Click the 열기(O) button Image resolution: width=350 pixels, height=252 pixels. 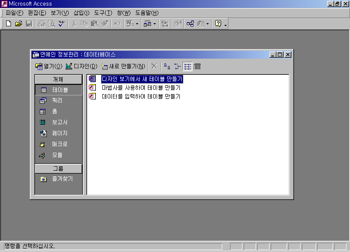[x=49, y=66]
